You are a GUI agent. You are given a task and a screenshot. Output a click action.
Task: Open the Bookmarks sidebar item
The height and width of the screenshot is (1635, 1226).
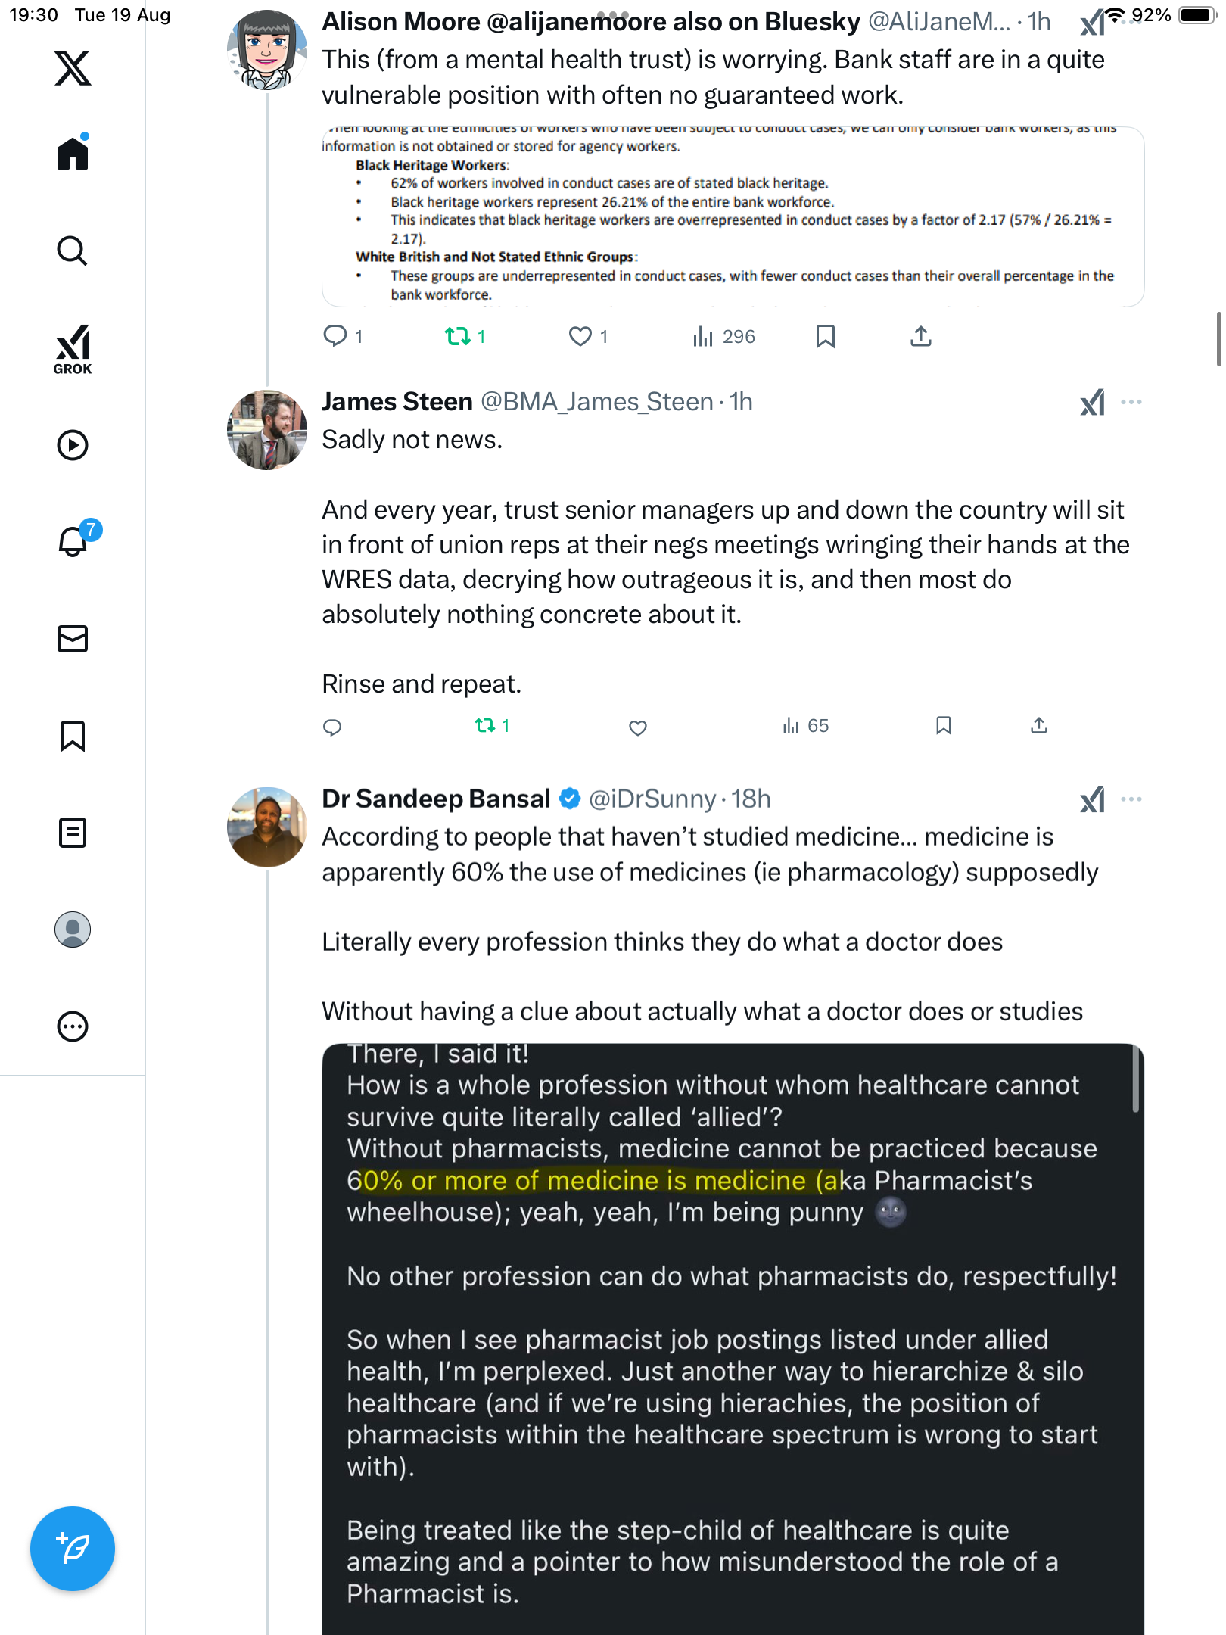point(73,736)
